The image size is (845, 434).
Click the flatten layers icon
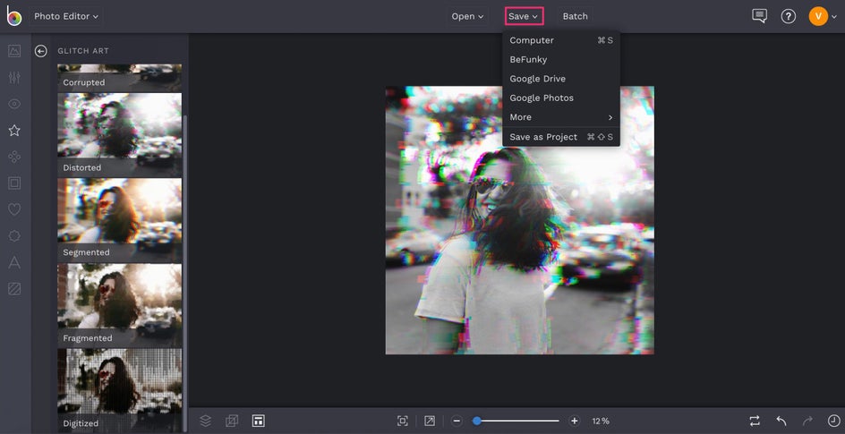tap(232, 421)
